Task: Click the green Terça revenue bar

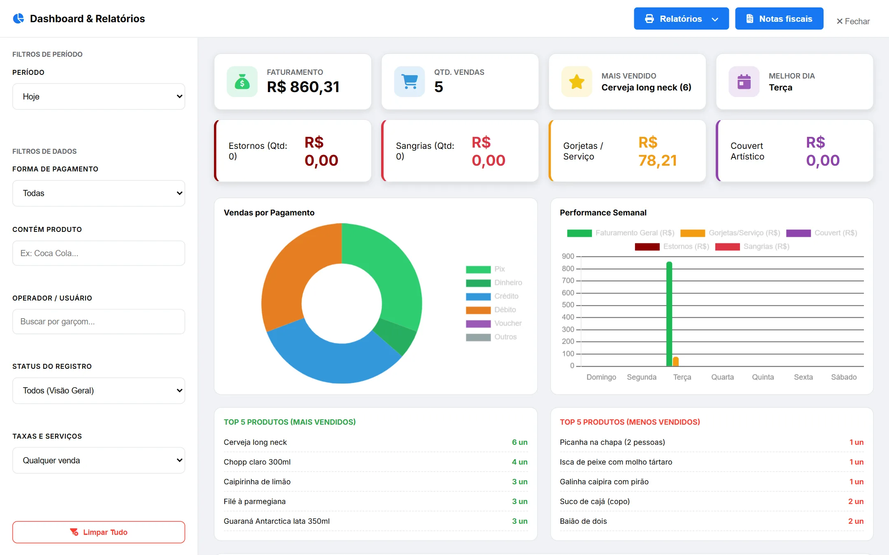Action: [x=669, y=314]
